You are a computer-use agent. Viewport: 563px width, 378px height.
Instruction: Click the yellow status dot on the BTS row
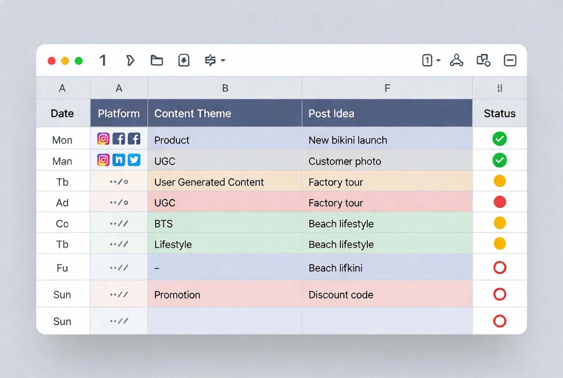pyautogui.click(x=500, y=223)
